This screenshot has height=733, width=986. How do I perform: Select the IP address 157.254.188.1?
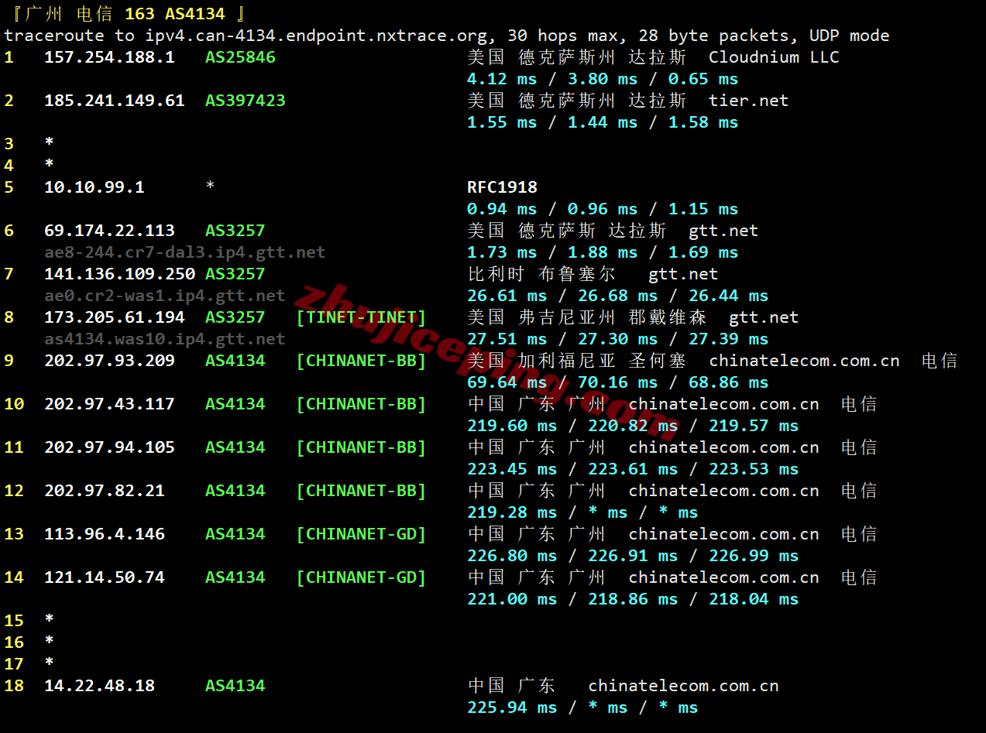pyautogui.click(x=109, y=57)
